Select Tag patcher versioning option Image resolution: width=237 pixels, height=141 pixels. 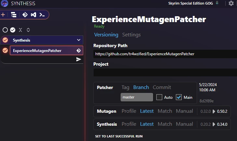tap(125, 87)
